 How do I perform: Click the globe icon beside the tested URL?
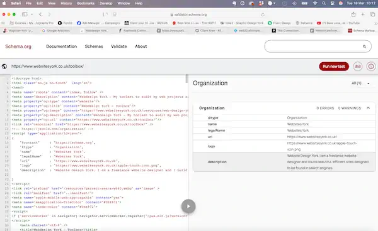(4, 67)
